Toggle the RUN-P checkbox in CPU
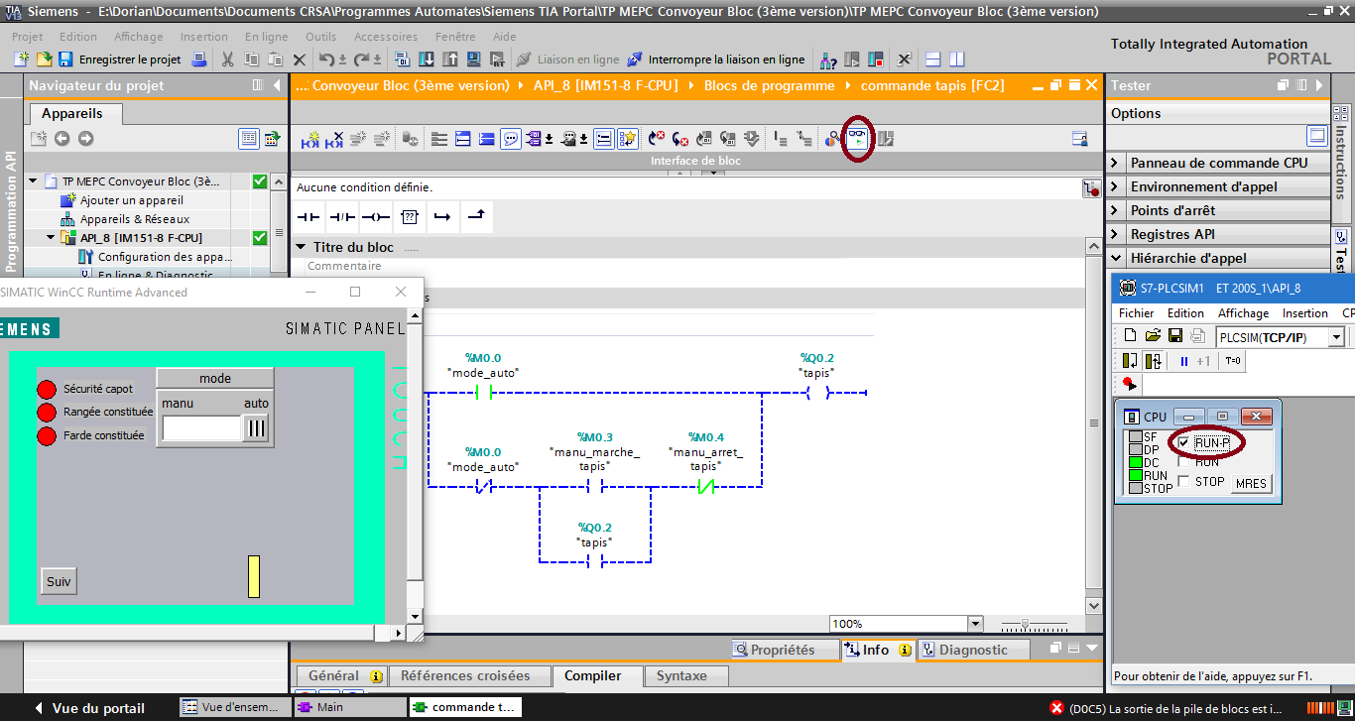 1183,442
